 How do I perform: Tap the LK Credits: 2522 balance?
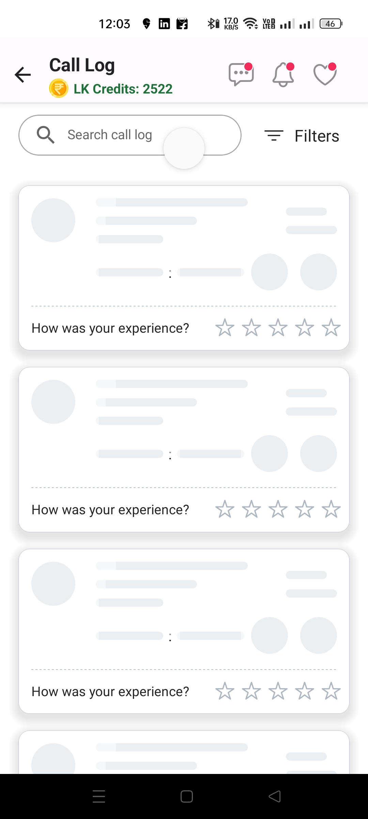tap(123, 89)
